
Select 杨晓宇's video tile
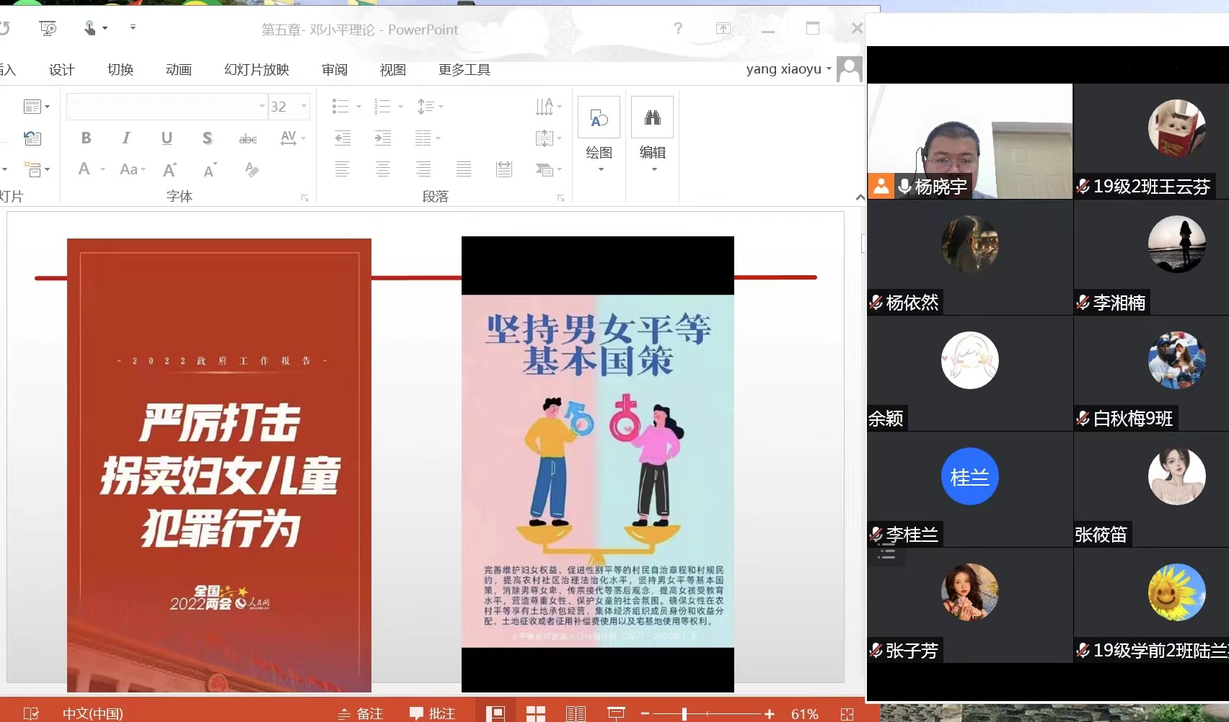click(x=969, y=141)
